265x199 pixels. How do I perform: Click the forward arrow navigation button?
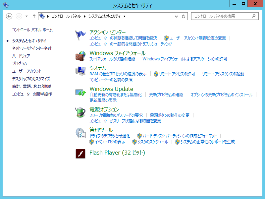(x=19, y=16)
